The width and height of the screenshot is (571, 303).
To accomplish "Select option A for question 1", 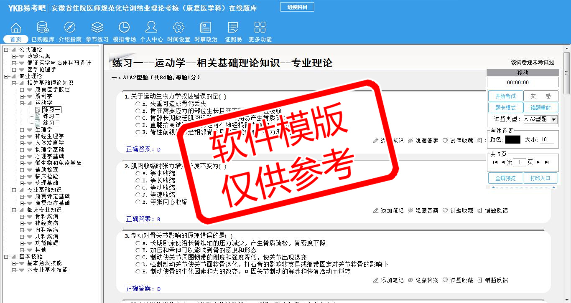I will point(138,104).
